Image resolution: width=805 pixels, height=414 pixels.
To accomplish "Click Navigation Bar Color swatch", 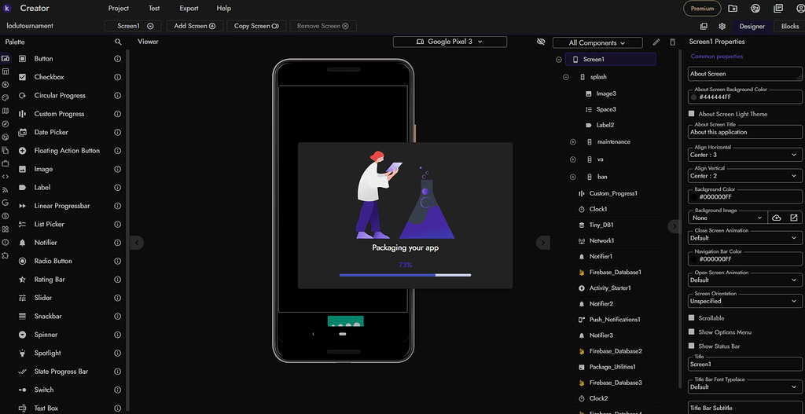I will (694, 259).
